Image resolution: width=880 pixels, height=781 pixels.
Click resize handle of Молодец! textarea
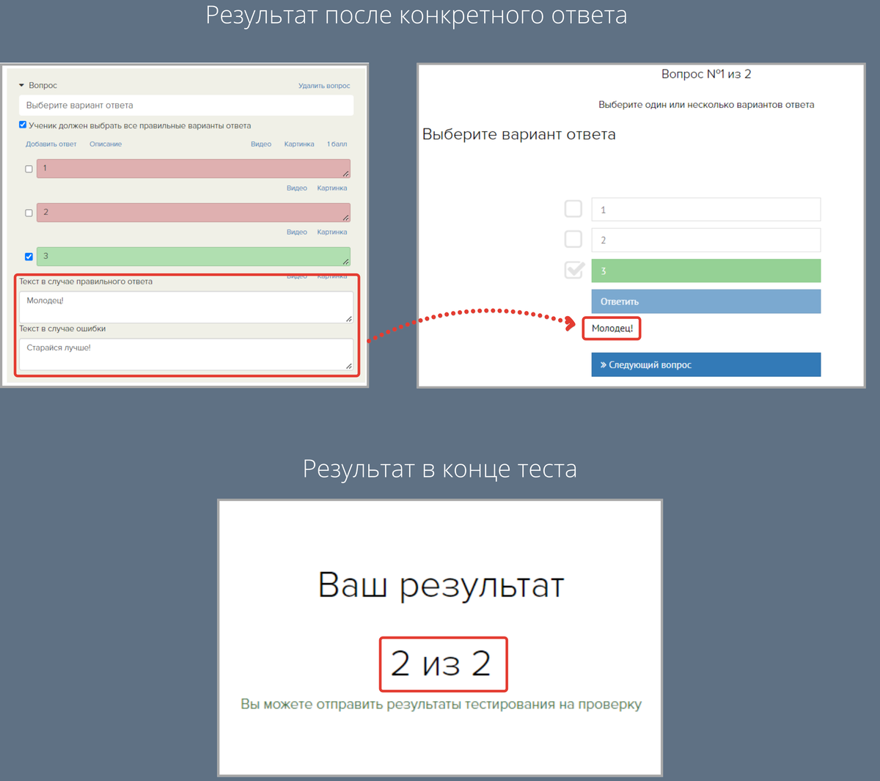point(349,319)
